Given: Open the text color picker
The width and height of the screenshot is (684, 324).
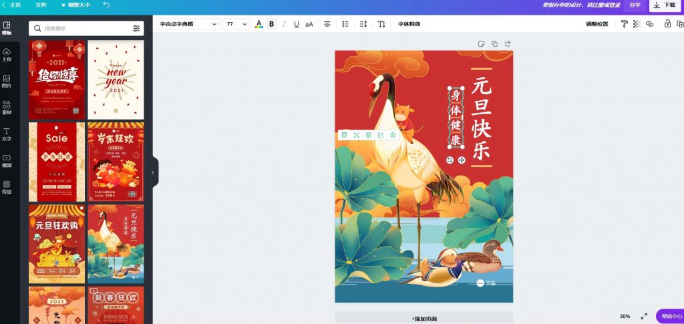Looking at the screenshot, I should click(259, 24).
